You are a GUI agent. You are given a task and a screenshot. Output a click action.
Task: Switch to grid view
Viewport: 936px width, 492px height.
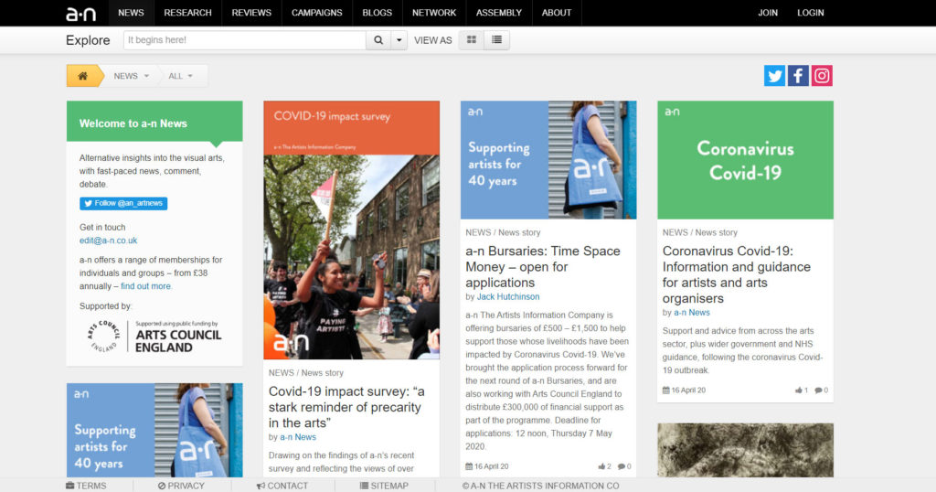pos(472,40)
